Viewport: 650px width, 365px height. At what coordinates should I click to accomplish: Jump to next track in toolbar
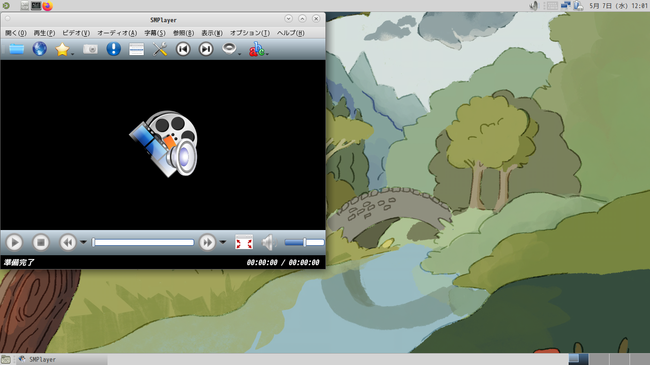pos(206,49)
